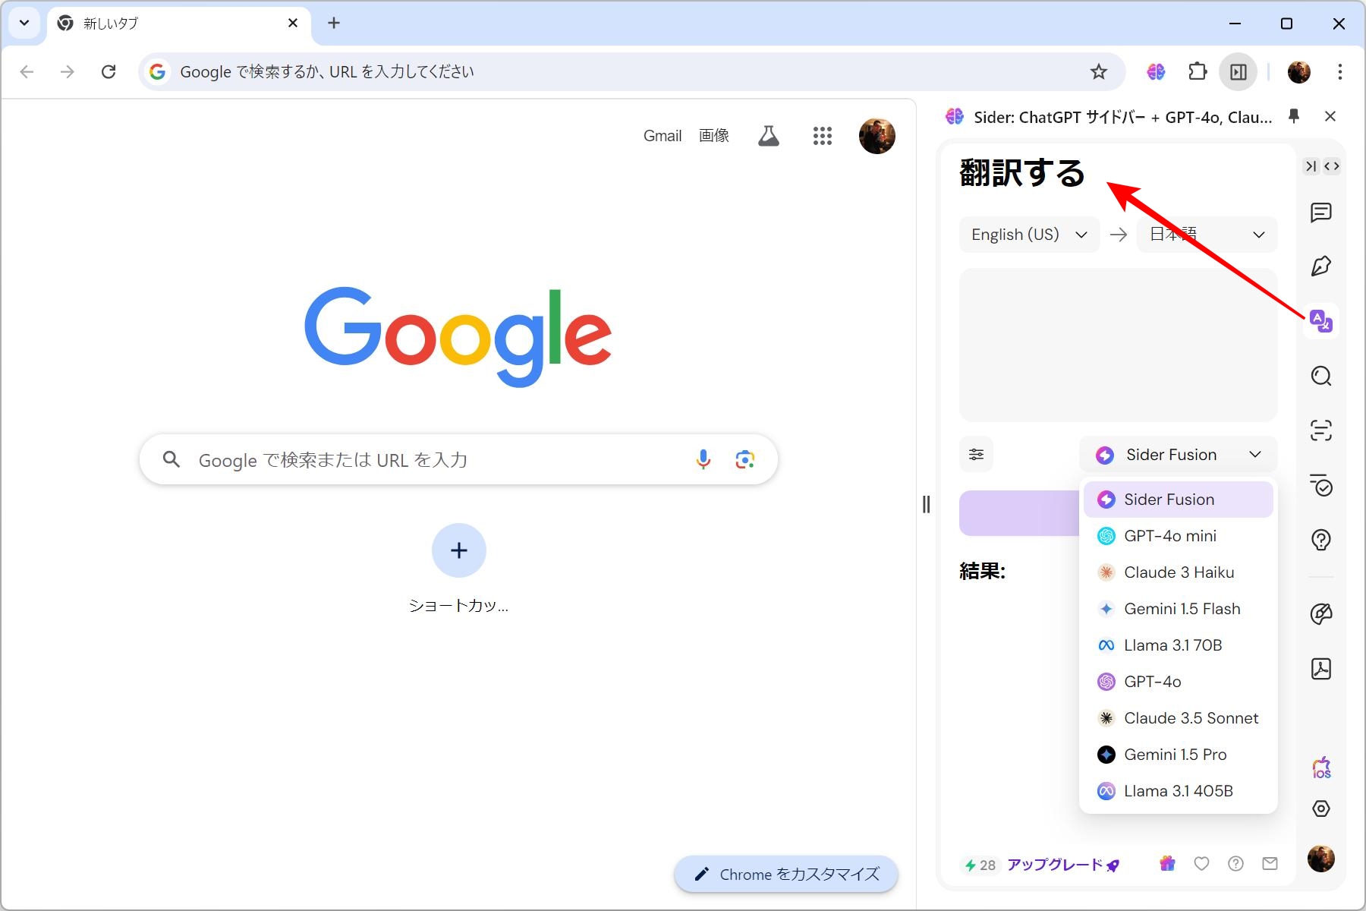Image resolution: width=1366 pixels, height=911 pixels.
Task: Open the 画像 images link
Action: point(714,136)
